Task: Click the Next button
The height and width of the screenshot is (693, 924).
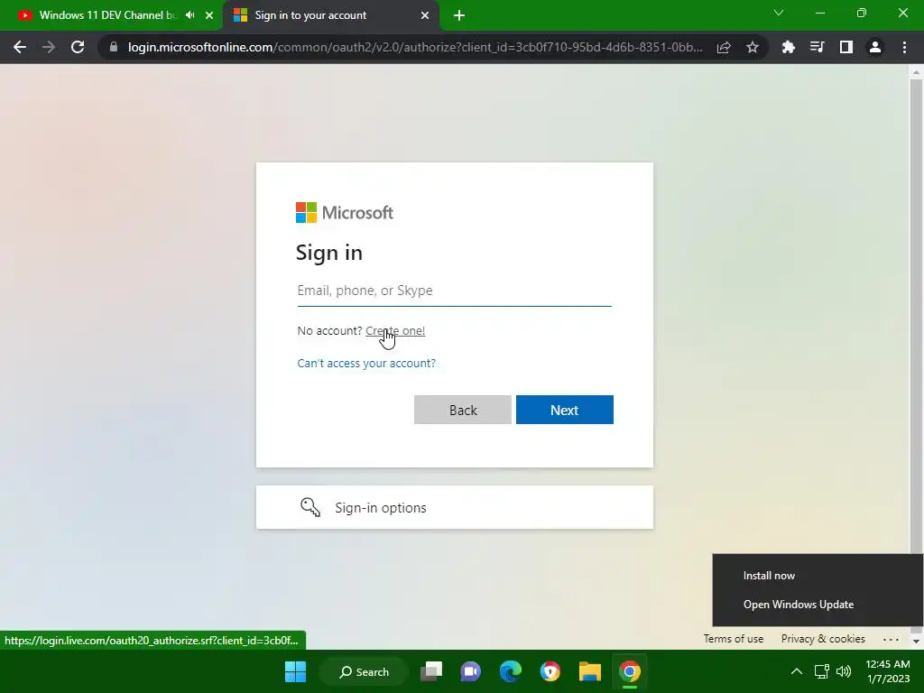Action: click(x=565, y=410)
